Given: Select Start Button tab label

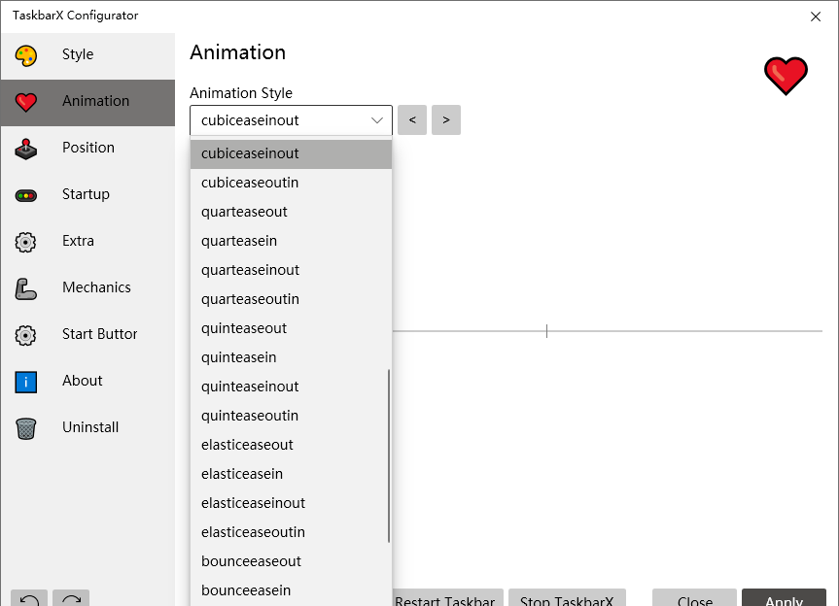Looking at the screenshot, I should click(99, 334).
